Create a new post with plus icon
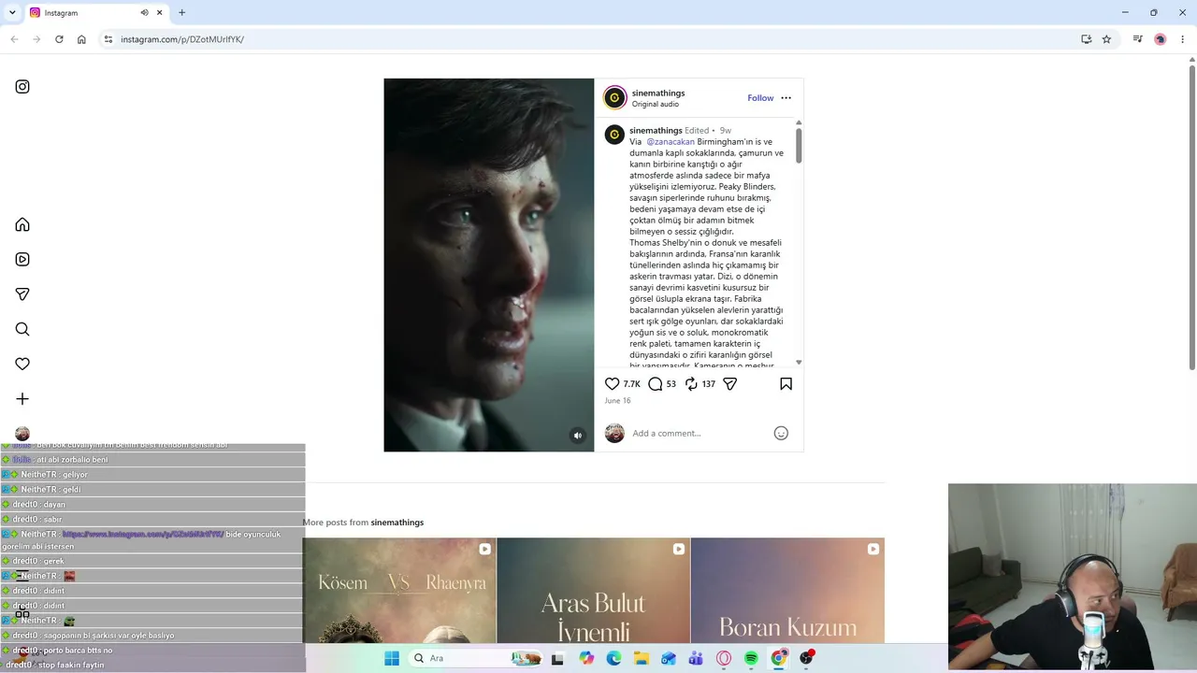Image resolution: width=1197 pixels, height=673 pixels. pos(22,399)
